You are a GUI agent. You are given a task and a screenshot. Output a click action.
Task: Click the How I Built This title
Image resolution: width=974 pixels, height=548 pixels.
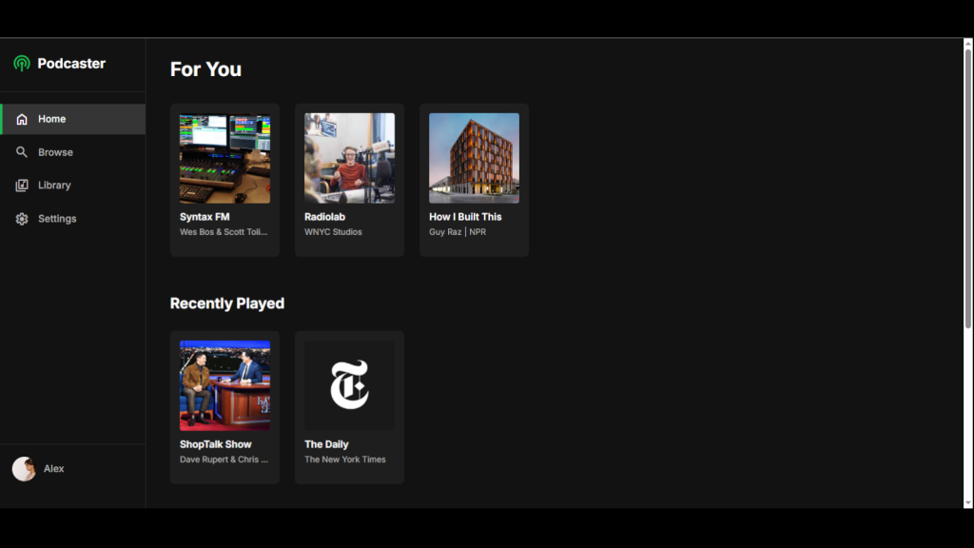pos(465,217)
